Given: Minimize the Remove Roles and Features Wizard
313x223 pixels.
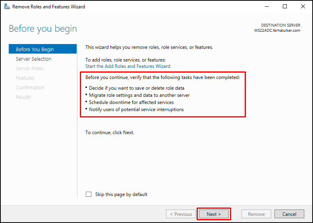Looking at the screenshot, I should click(267, 7).
